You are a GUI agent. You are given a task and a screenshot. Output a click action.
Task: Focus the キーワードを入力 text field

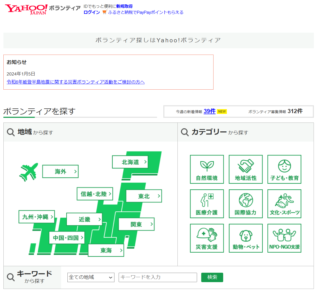tap(158, 277)
